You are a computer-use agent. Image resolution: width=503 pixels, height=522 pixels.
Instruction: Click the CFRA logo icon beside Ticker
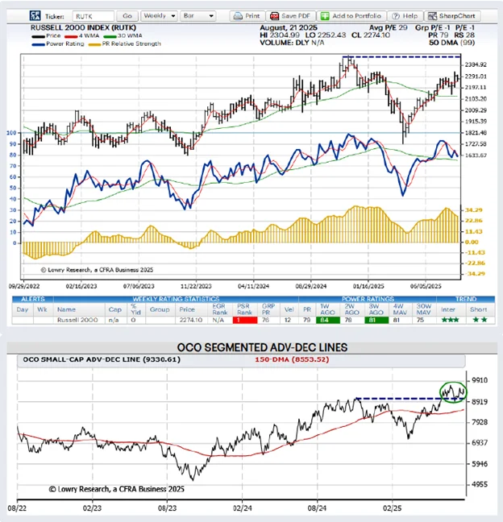[35, 15]
